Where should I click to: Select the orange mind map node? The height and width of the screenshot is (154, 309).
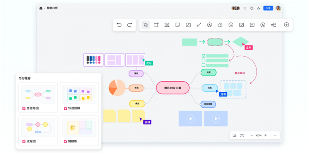136,88
